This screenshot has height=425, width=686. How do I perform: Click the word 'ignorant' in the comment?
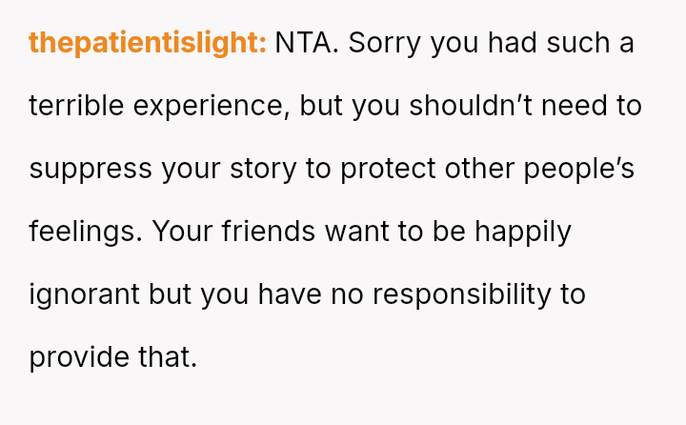[x=84, y=294]
